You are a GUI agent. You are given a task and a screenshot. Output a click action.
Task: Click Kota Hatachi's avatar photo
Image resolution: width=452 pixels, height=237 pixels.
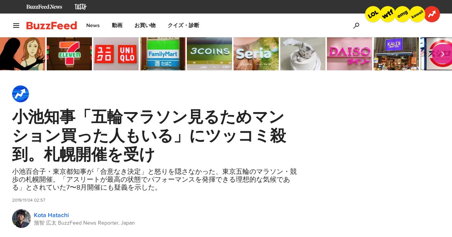pos(21,219)
